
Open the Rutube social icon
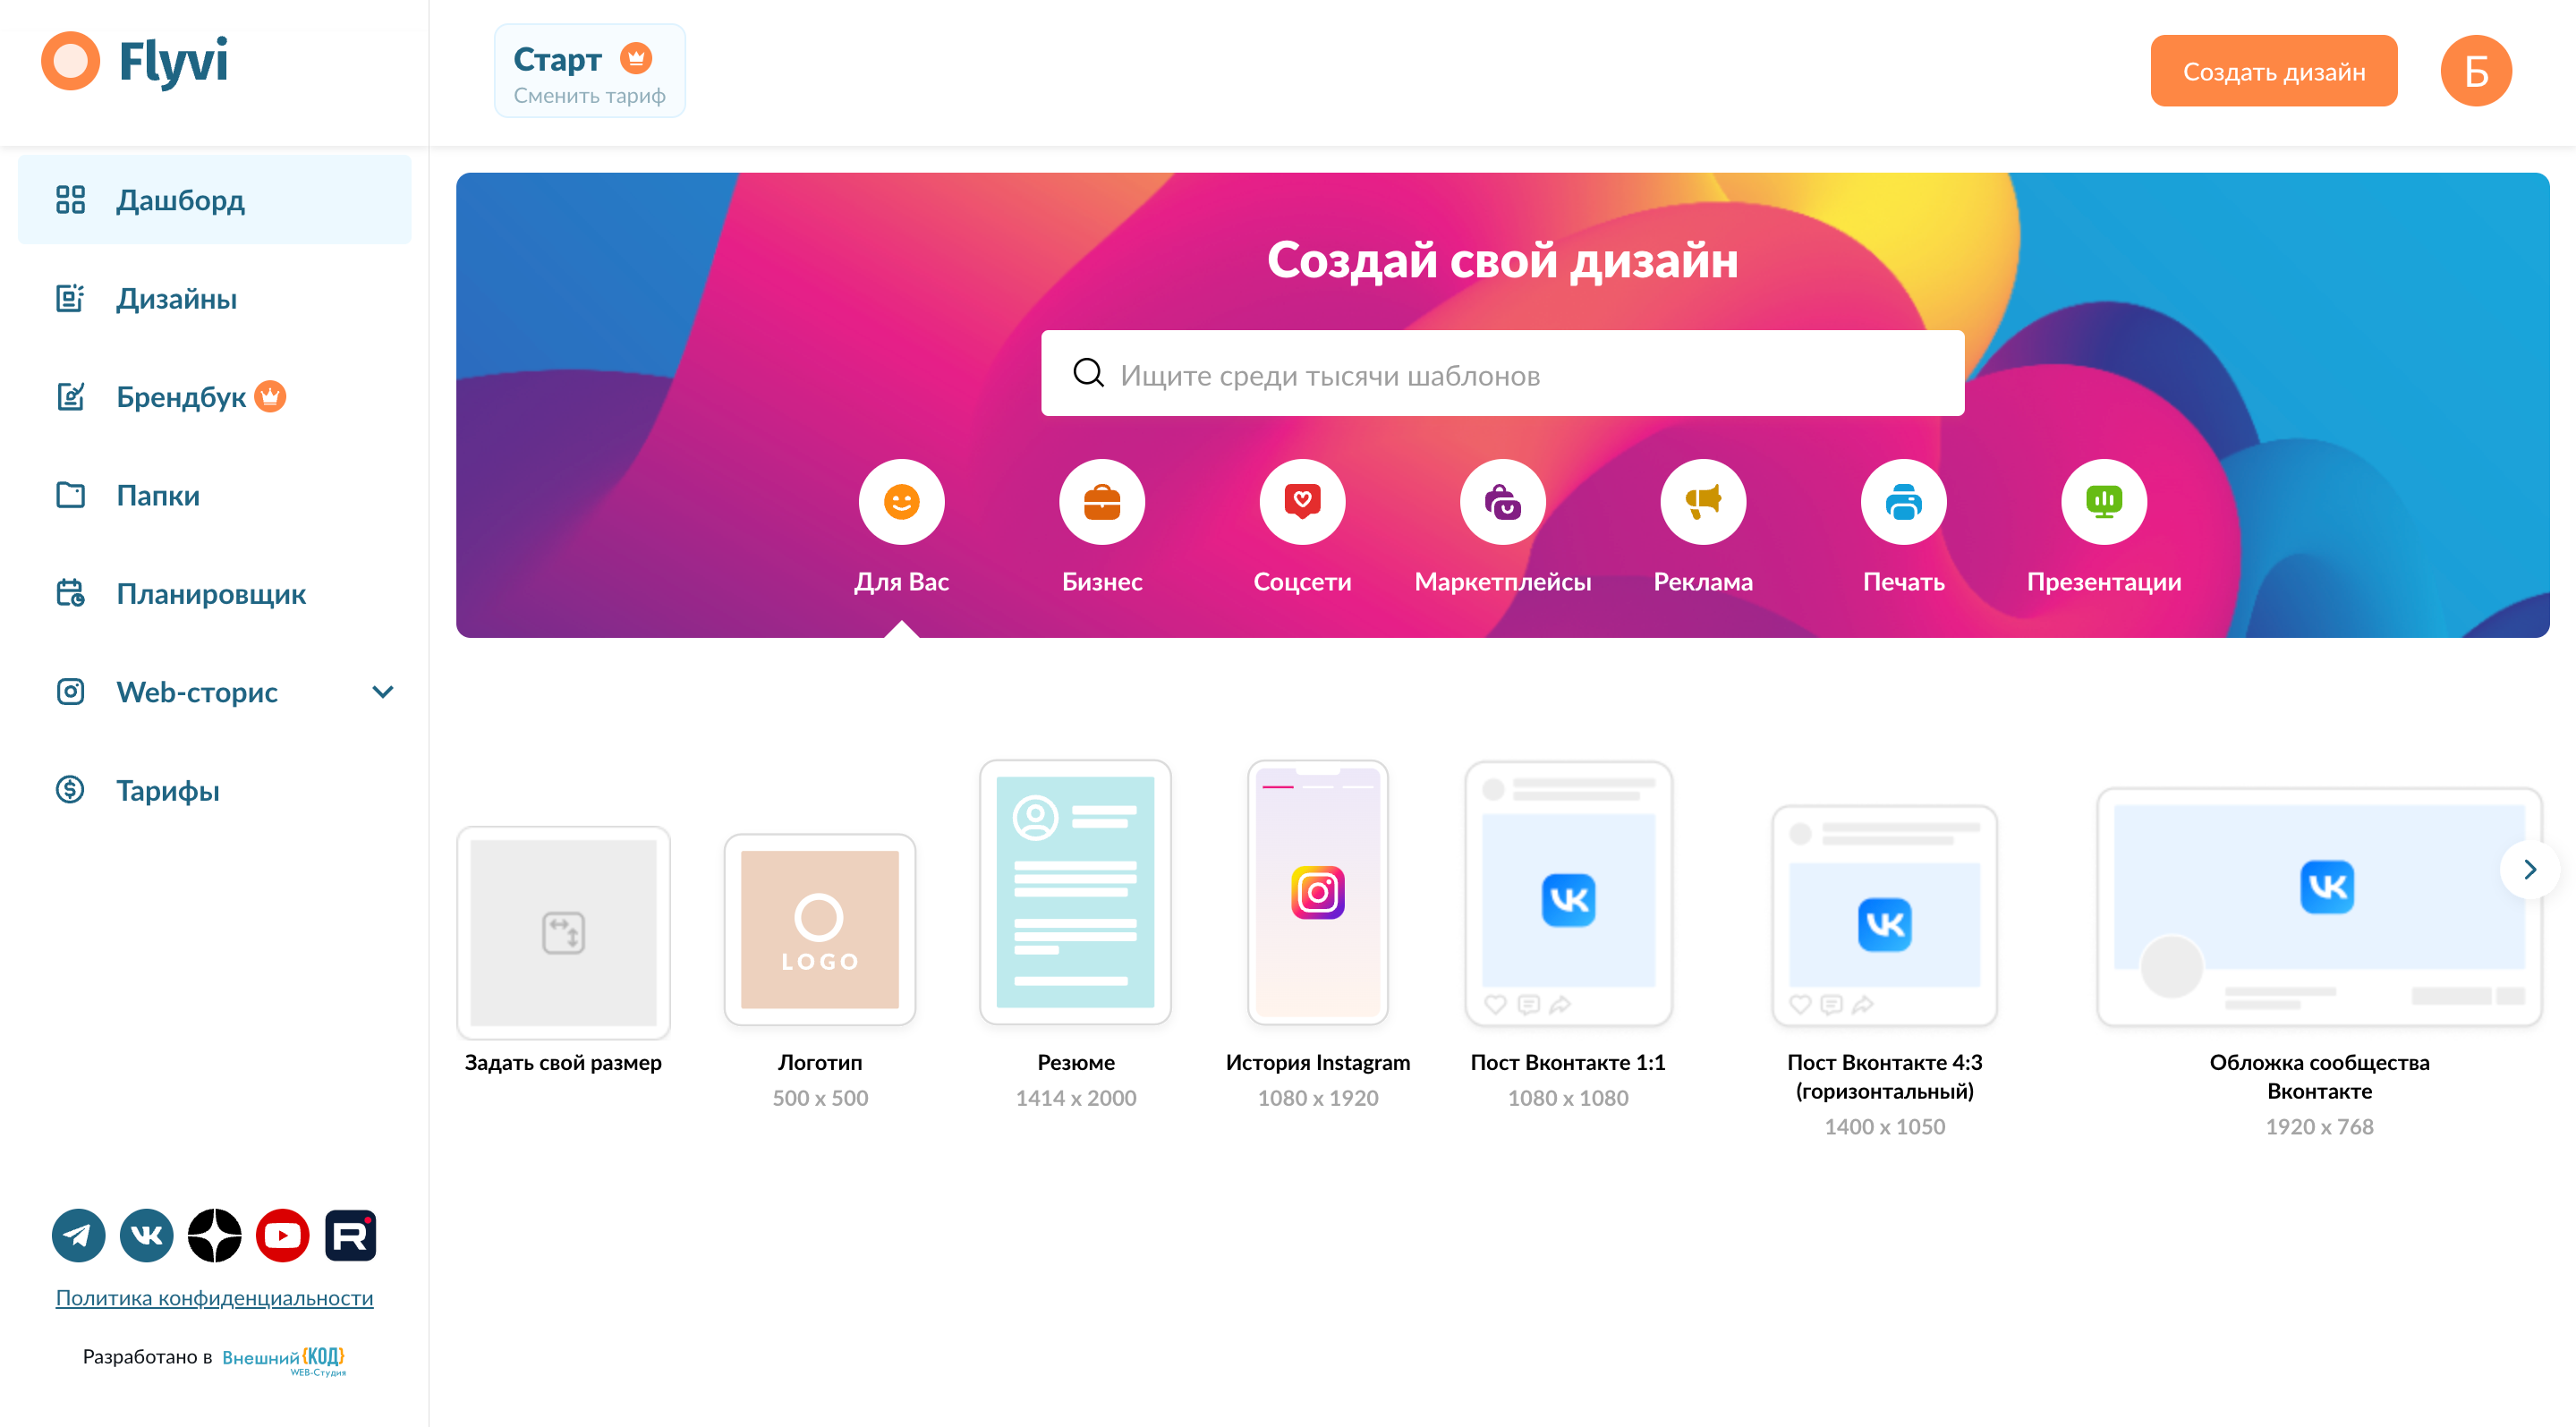351,1235
